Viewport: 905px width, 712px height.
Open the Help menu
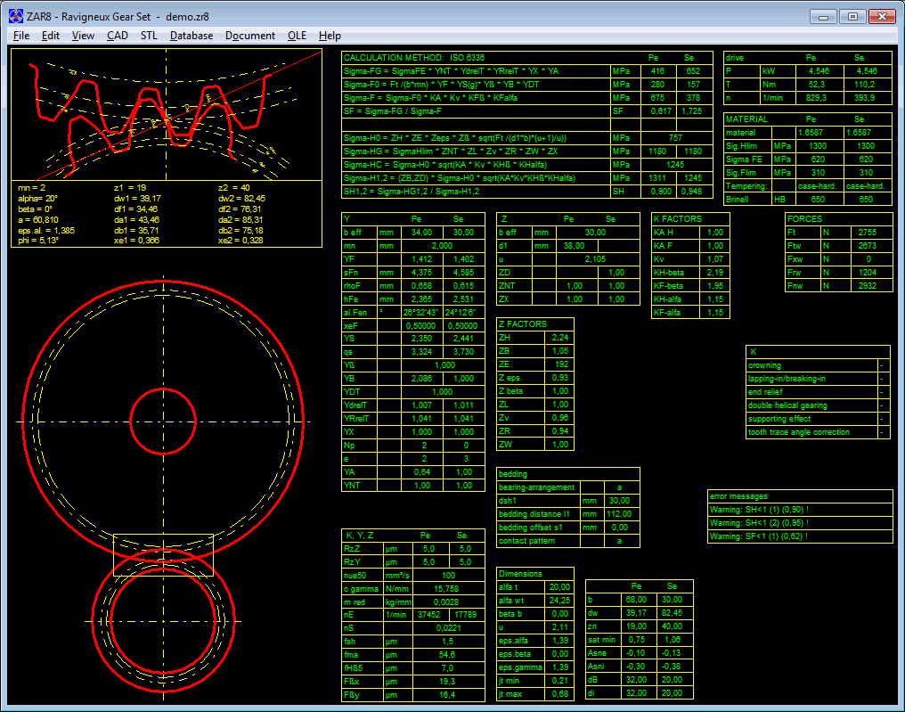click(x=330, y=36)
